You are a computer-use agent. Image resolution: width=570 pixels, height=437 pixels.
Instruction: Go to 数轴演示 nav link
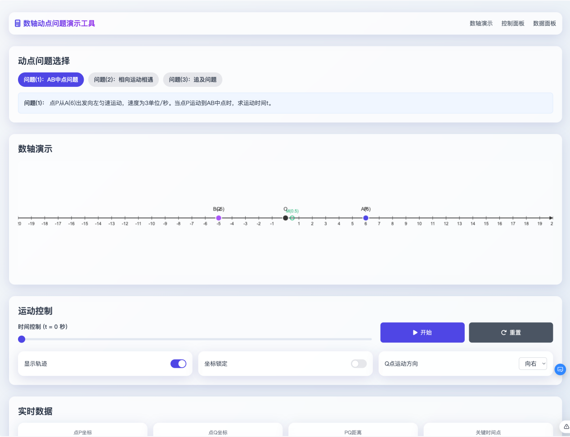481,23
